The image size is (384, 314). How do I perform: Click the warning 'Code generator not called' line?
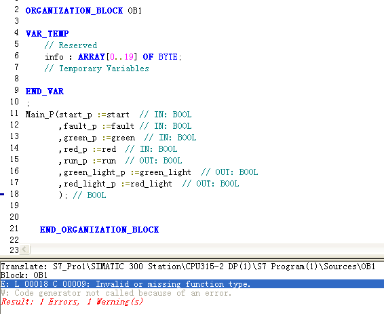coord(116,293)
